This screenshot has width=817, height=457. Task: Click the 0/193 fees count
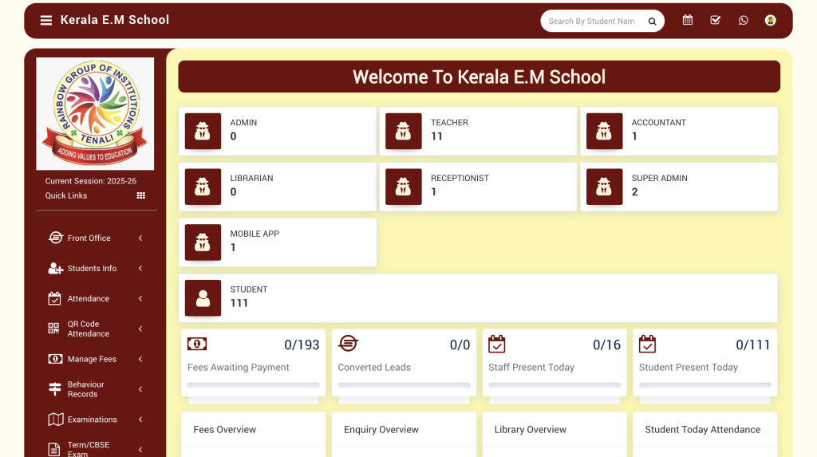[302, 345]
